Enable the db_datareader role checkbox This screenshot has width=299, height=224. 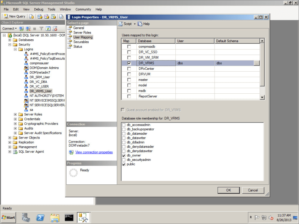point(124,134)
